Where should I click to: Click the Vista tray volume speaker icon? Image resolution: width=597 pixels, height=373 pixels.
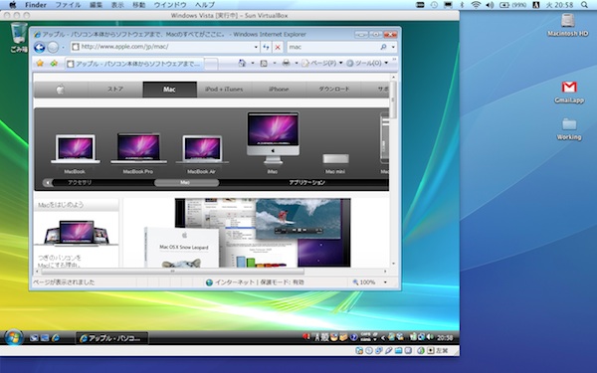(x=430, y=337)
